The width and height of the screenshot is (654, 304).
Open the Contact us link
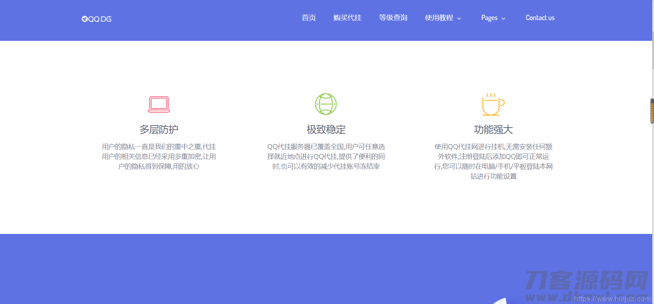click(x=540, y=18)
